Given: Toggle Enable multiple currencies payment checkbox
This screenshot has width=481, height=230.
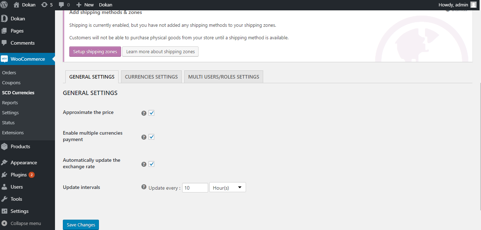Looking at the screenshot, I should 151,137.
